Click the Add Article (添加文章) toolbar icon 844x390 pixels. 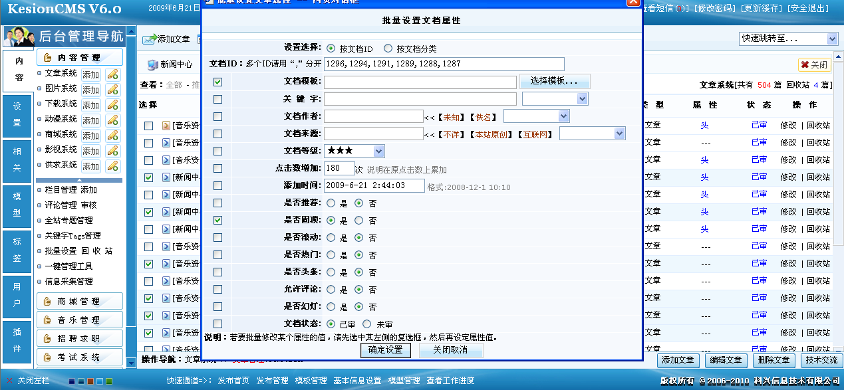point(149,40)
